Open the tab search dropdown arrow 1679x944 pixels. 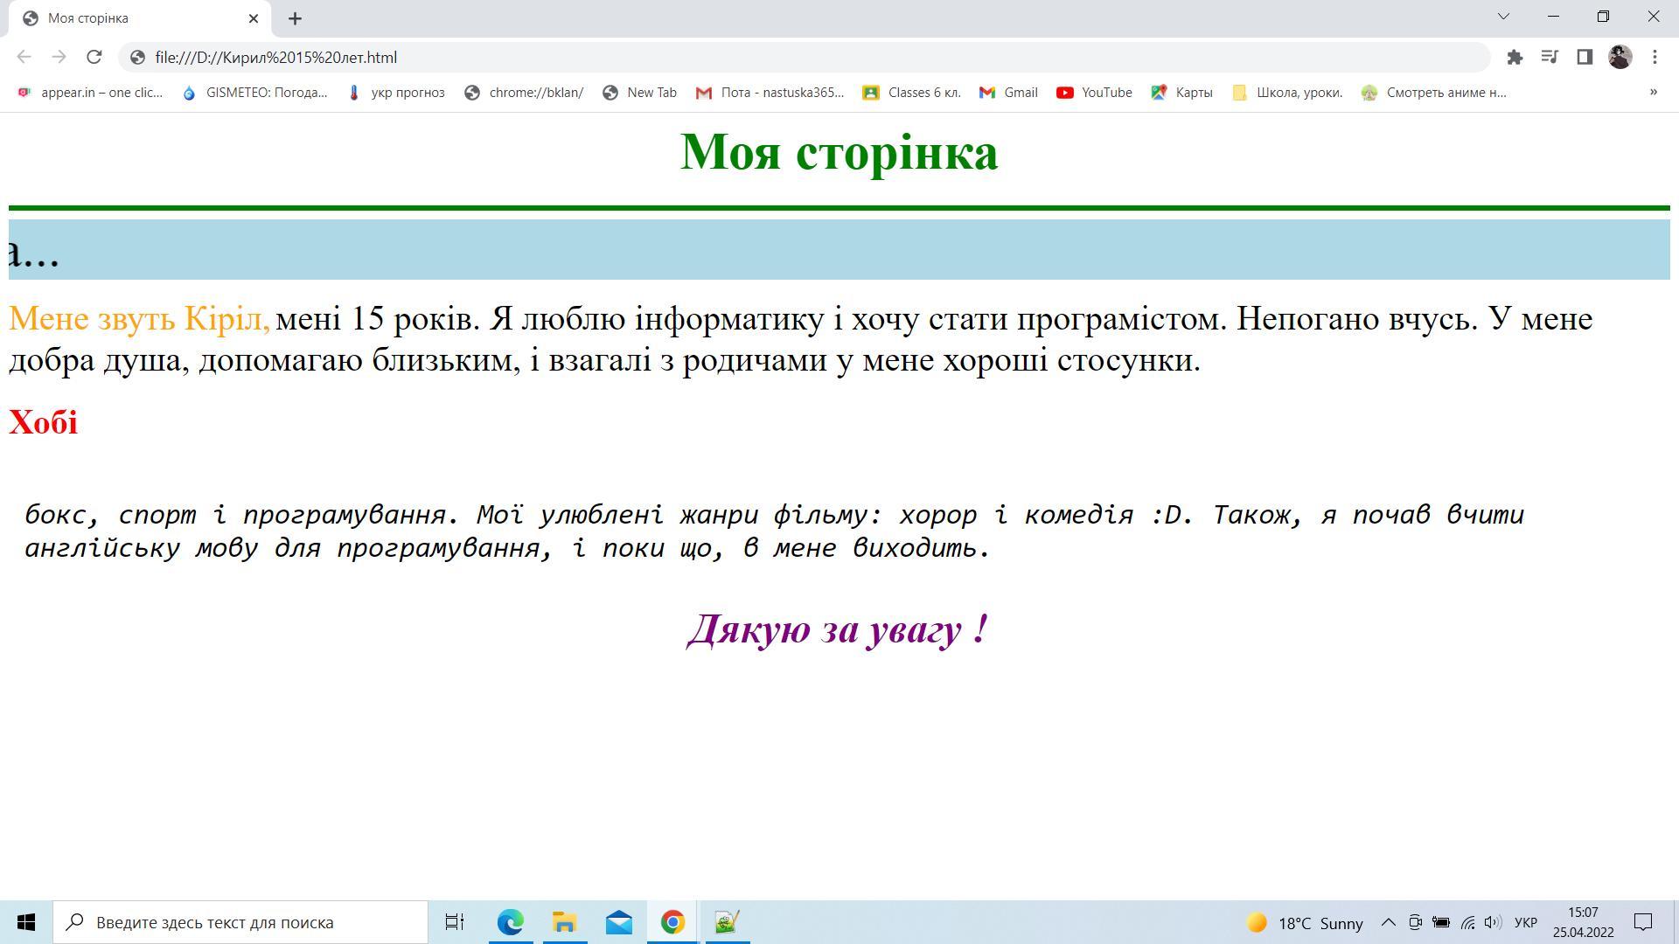point(1503,17)
